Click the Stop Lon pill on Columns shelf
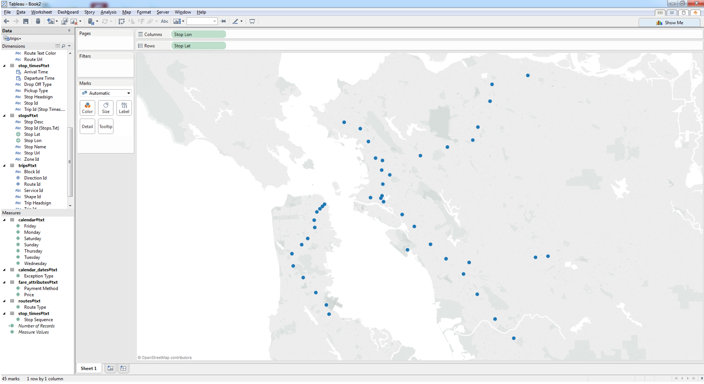This screenshot has height=384, width=704. pyautogui.click(x=199, y=34)
